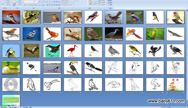Select slide 20 crowned crane spreading wings
This screenshot has height=108, width=188.
pos(32,51)
